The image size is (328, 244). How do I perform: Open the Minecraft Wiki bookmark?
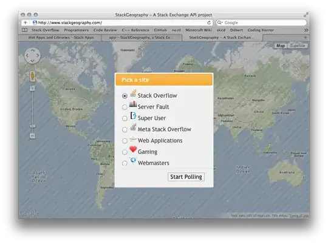pos(199,30)
